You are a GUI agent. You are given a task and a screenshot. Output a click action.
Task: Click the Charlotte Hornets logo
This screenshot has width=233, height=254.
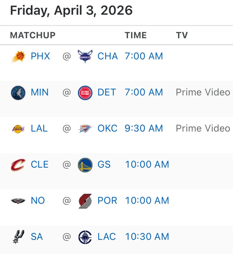85,56
